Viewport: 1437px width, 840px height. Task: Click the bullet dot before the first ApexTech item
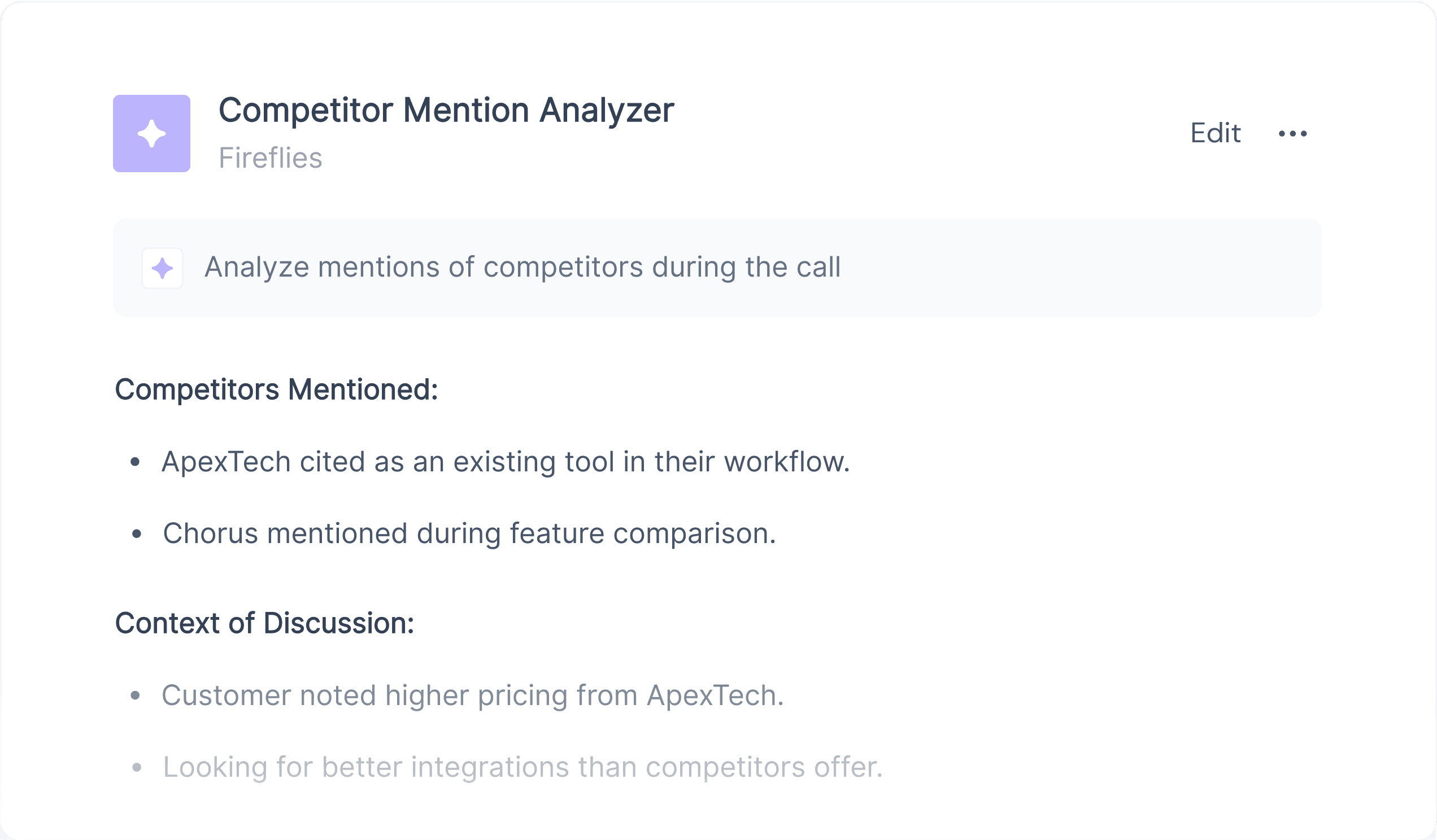pos(135,462)
